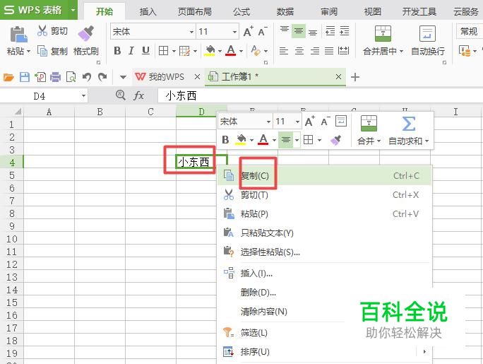The width and height of the screenshot is (483, 364).
Task: Click the formula bar containing 小东西
Action: [321, 96]
